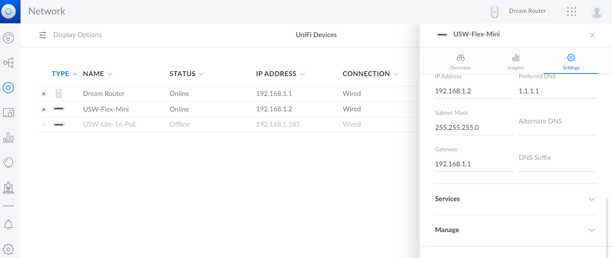Image resolution: width=612 pixels, height=258 pixels.
Task: Switch to the Insights tab in panel
Action: 516,62
